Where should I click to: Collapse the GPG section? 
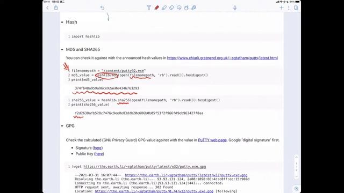(x=62, y=126)
